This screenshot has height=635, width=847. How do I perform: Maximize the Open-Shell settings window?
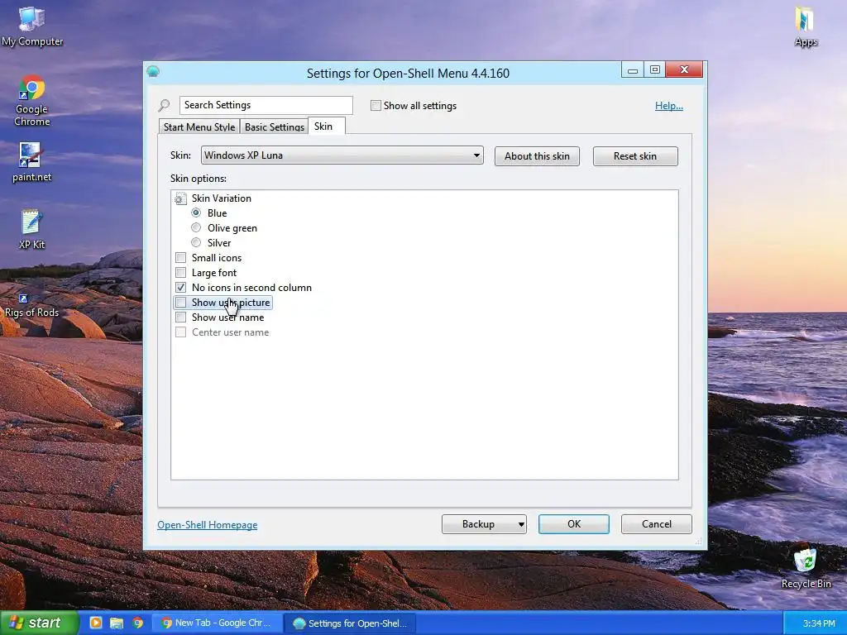655,69
